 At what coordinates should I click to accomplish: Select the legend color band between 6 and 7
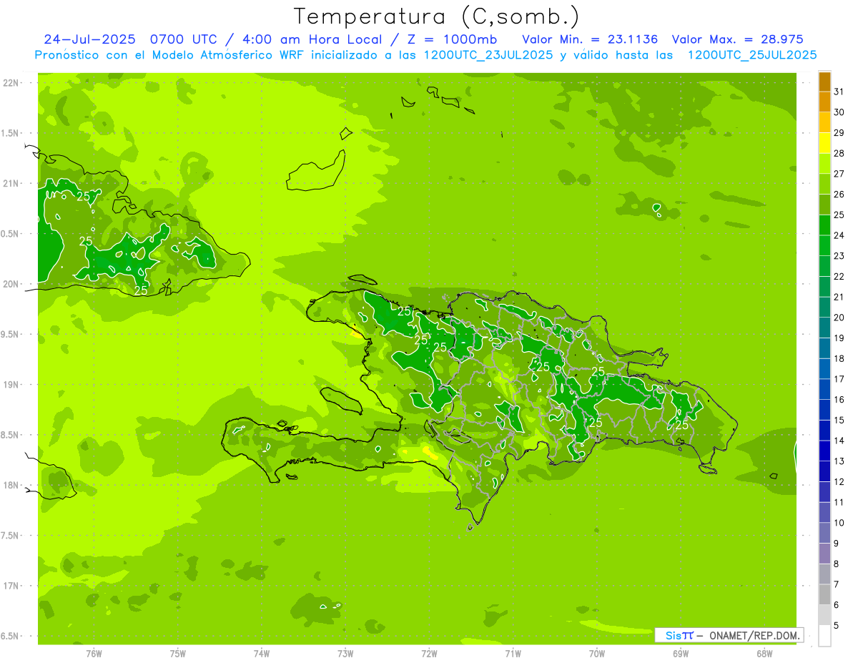click(824, 594)
